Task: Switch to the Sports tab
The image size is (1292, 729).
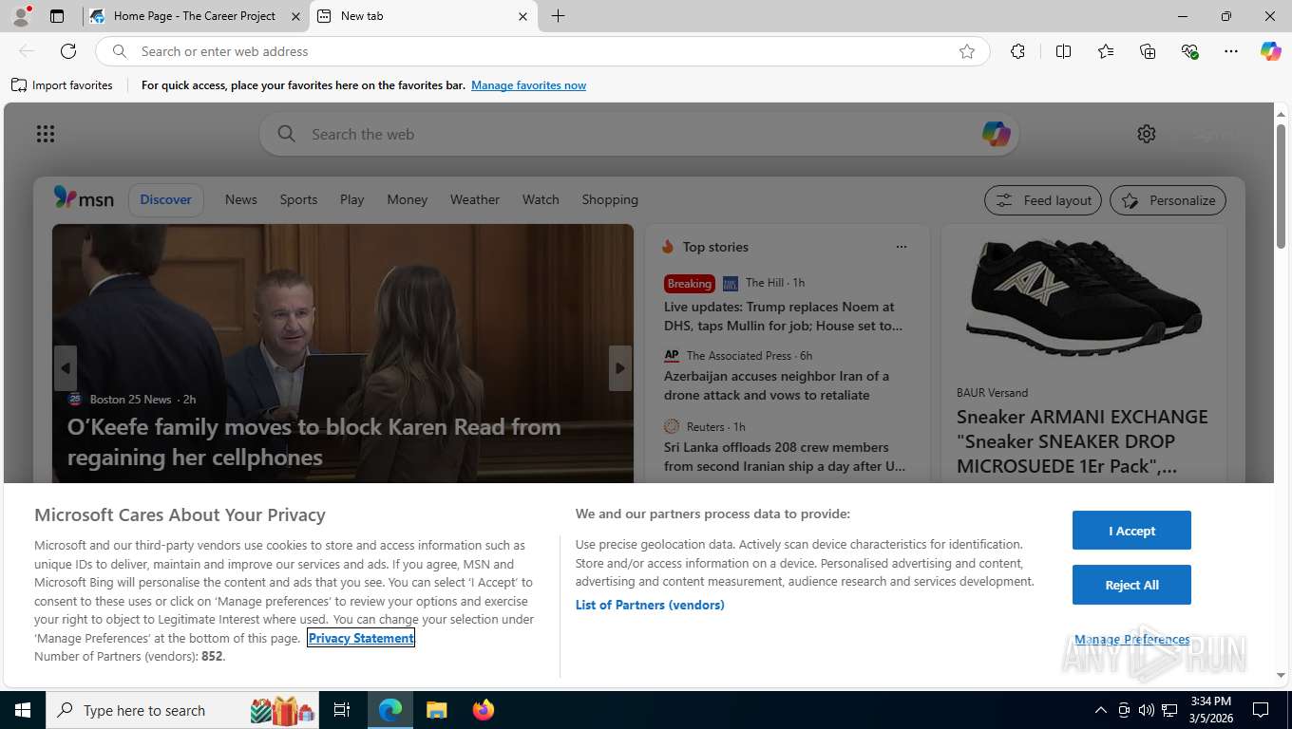Action: pos(298,199)
